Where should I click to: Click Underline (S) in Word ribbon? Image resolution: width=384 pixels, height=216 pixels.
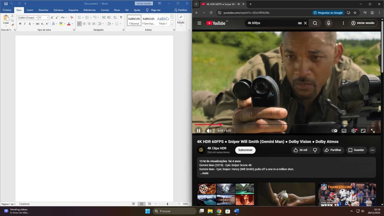[30, 24]
